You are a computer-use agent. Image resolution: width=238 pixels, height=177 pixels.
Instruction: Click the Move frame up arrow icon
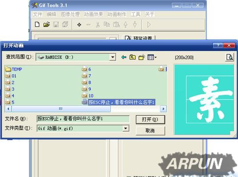click(126, 24)
